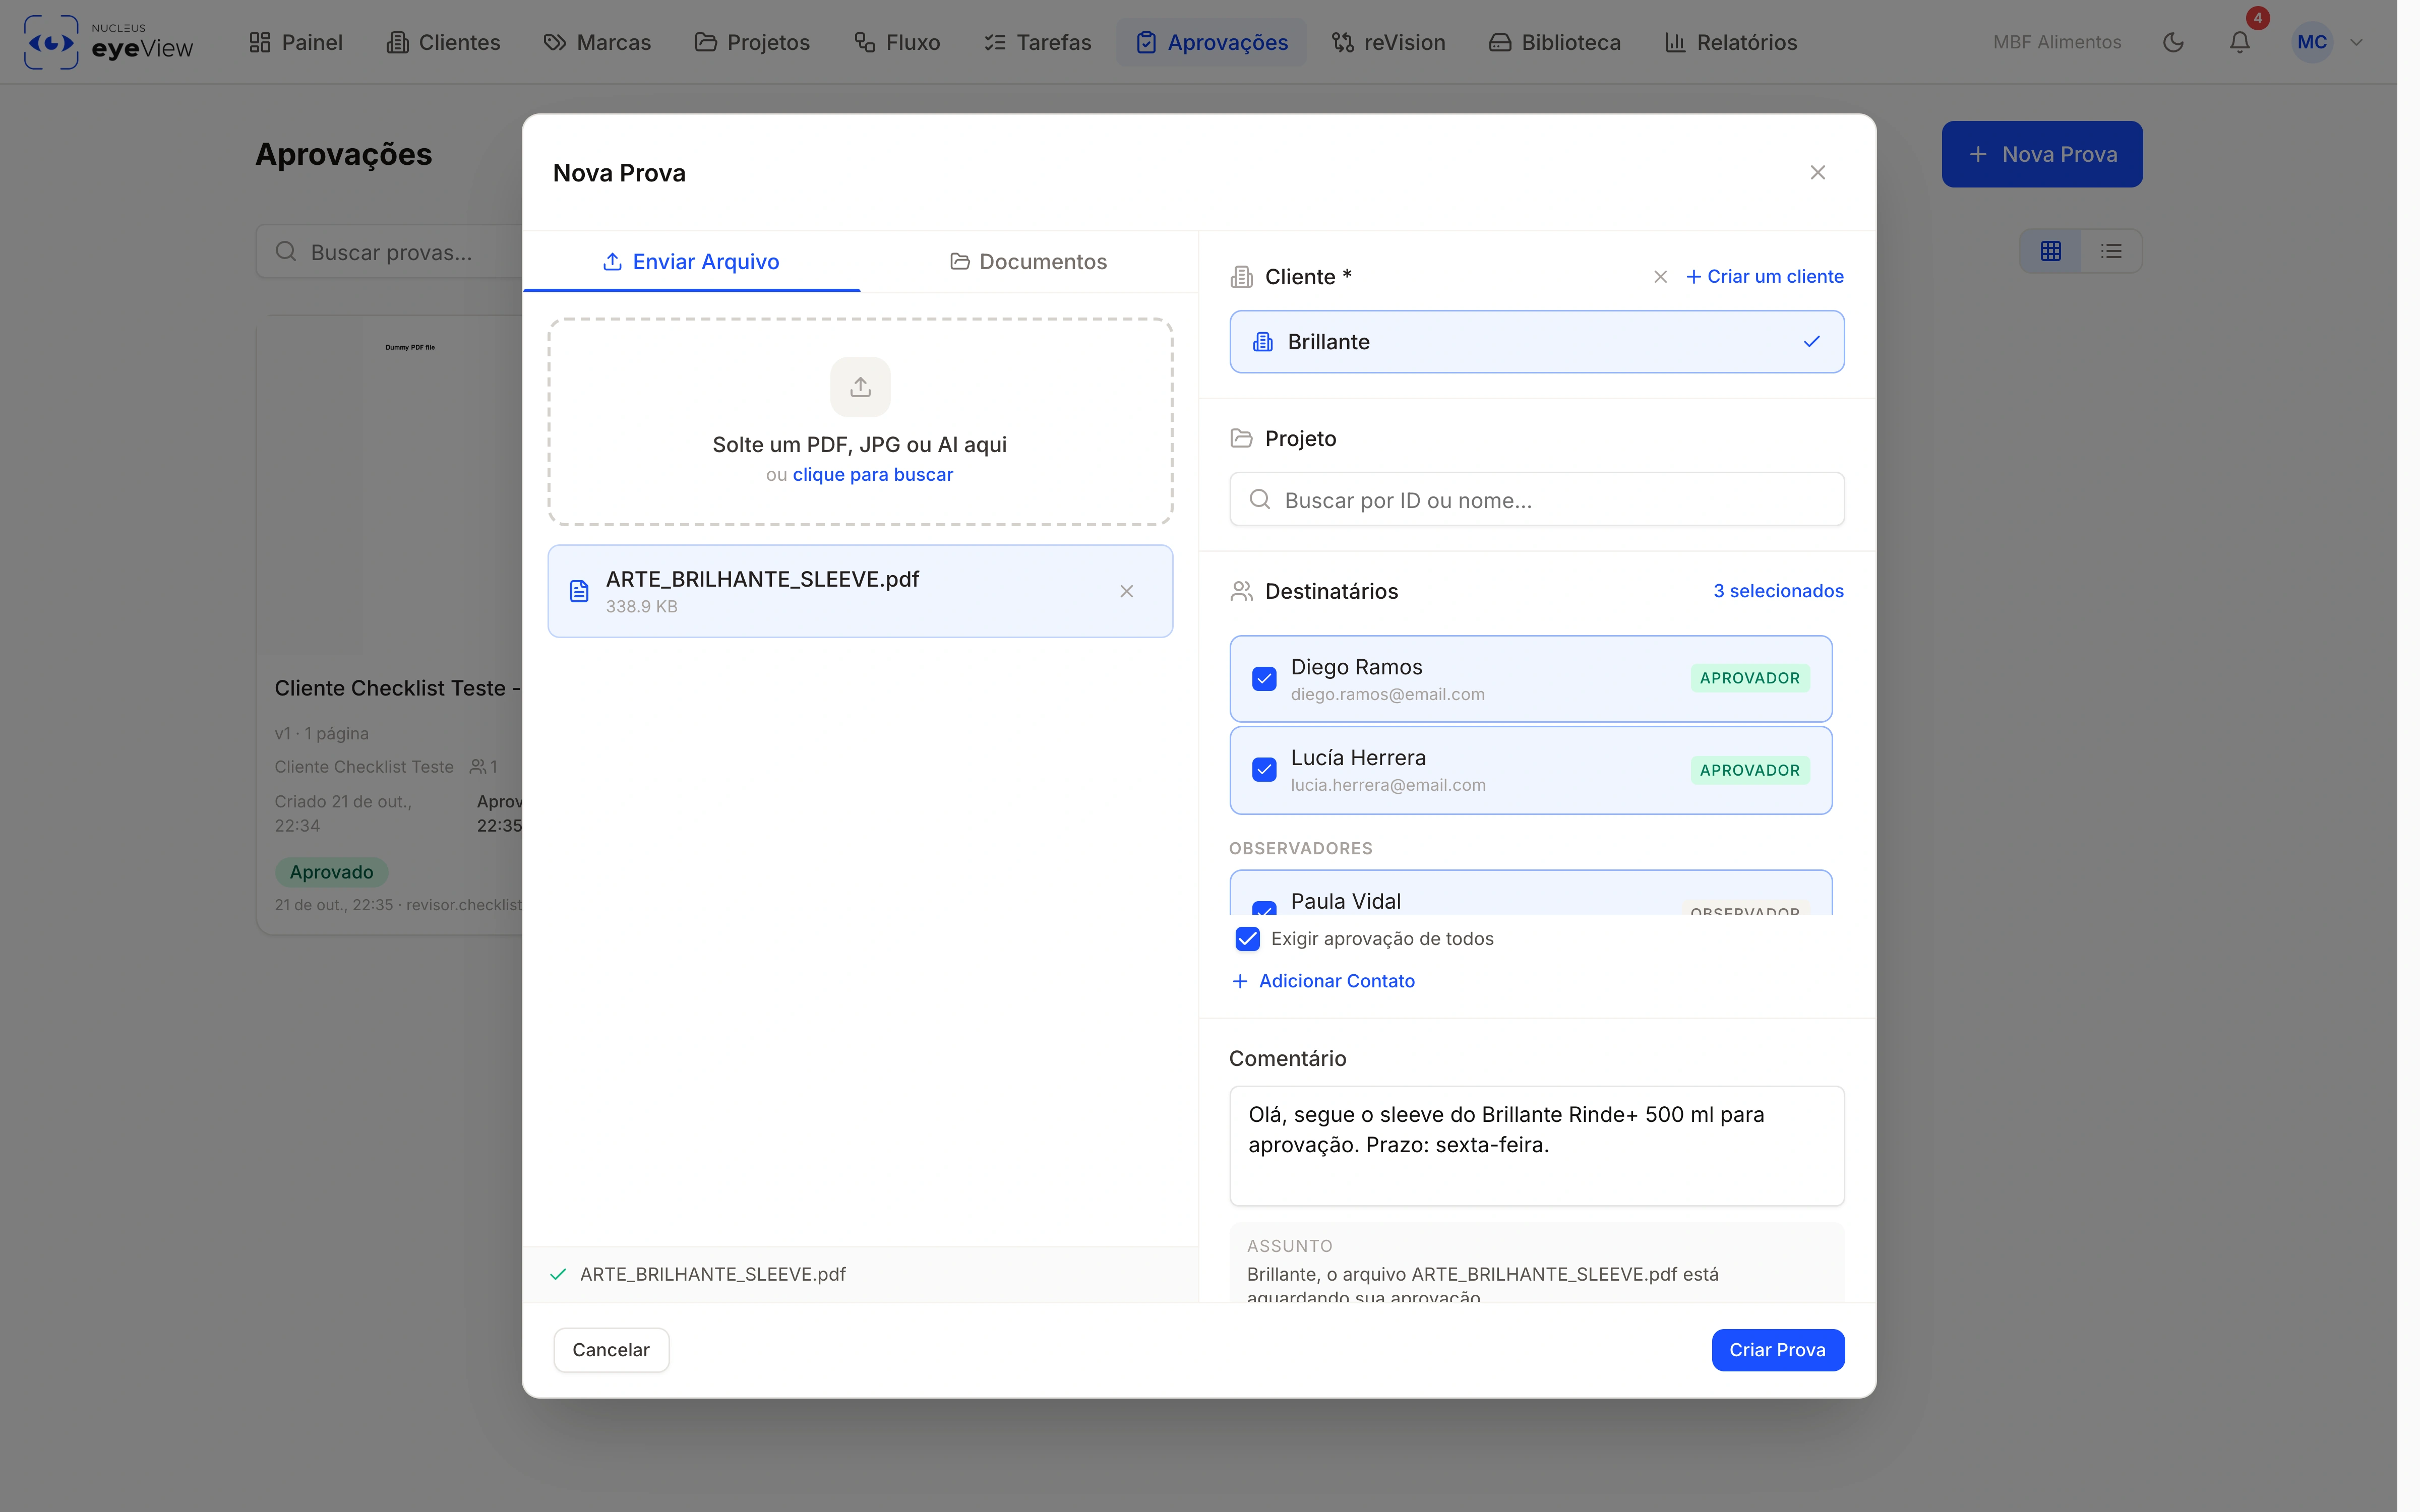The width and height of the screenshot is (2420, 1512).
Task: Click the Buscar provas search field
Action: pos(390,252)
